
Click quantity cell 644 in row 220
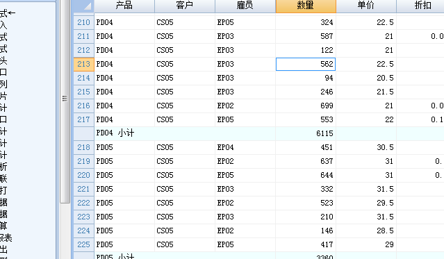click(306, 175)
